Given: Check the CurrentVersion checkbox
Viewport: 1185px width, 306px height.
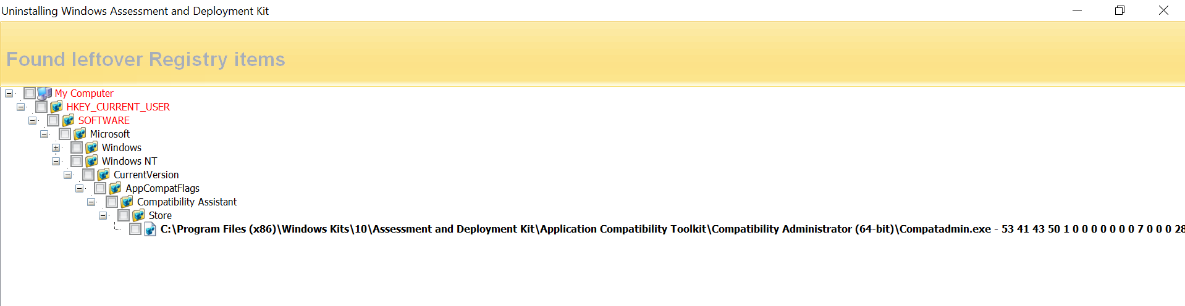Looking at the screenshot, I should pyautogui.click(x=88, y=175).
